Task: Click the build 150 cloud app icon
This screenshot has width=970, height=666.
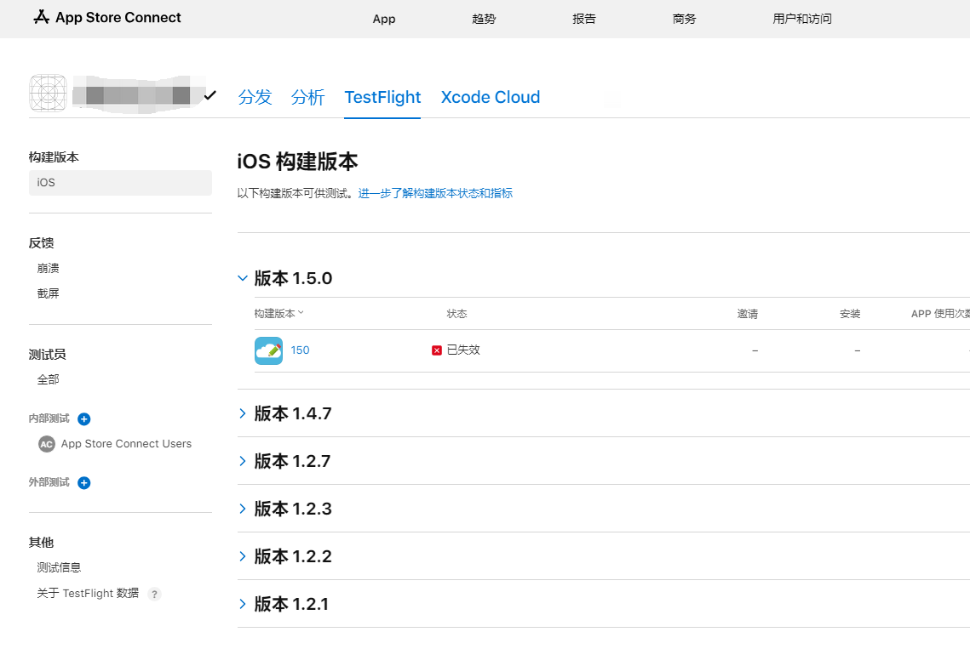Action: click(x=268, y=350)
